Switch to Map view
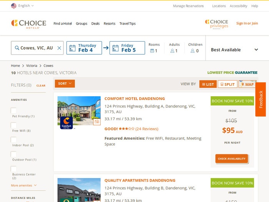269x202 pixels. 247,84
